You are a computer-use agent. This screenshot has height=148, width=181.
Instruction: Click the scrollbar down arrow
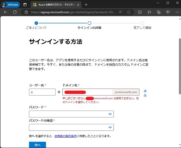[180, 145]
